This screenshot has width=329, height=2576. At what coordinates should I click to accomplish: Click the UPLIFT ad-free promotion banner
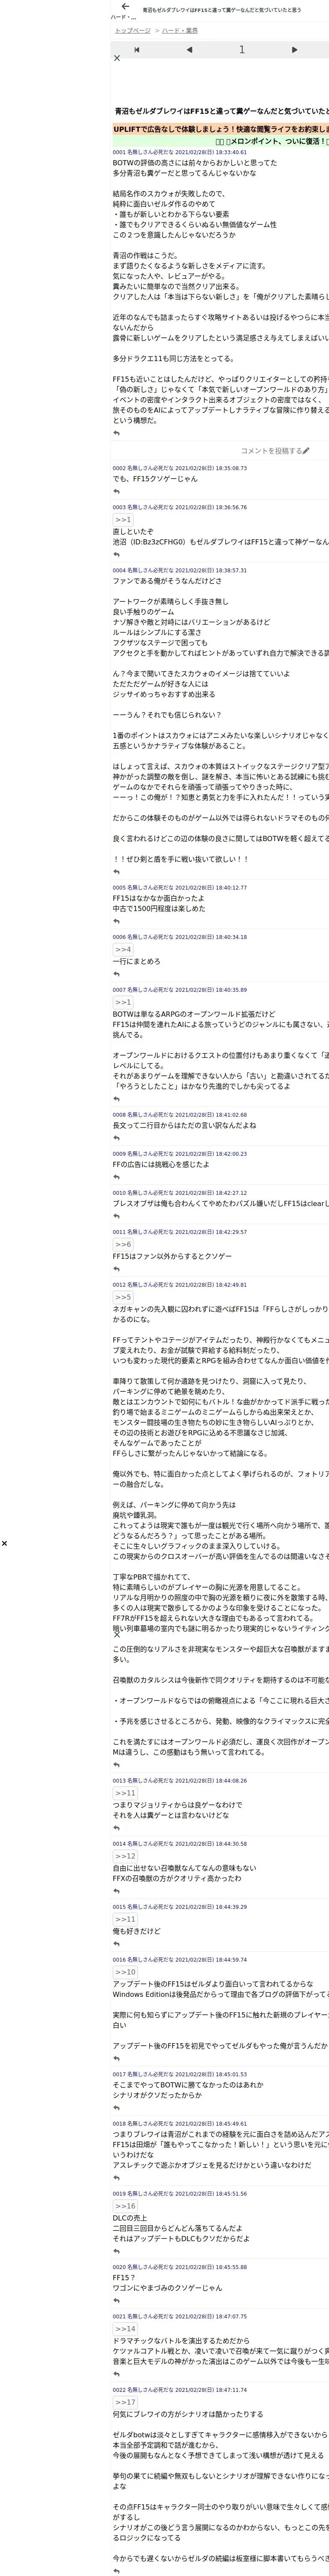[220, 129]
